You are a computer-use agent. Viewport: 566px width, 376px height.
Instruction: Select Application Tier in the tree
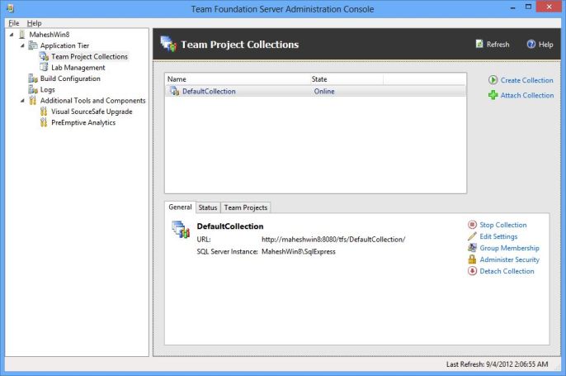[x=64, y=45]
